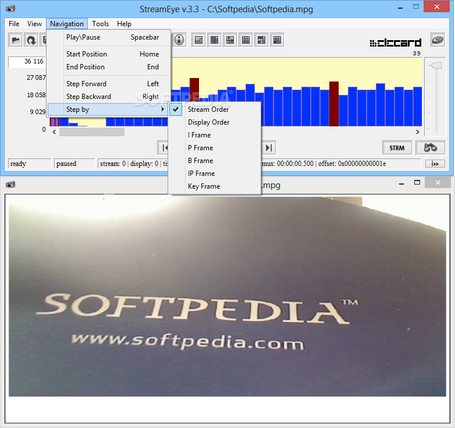455x428 pixels.
Task: Click the Elecard logo
Action: (x=395, y=43)
